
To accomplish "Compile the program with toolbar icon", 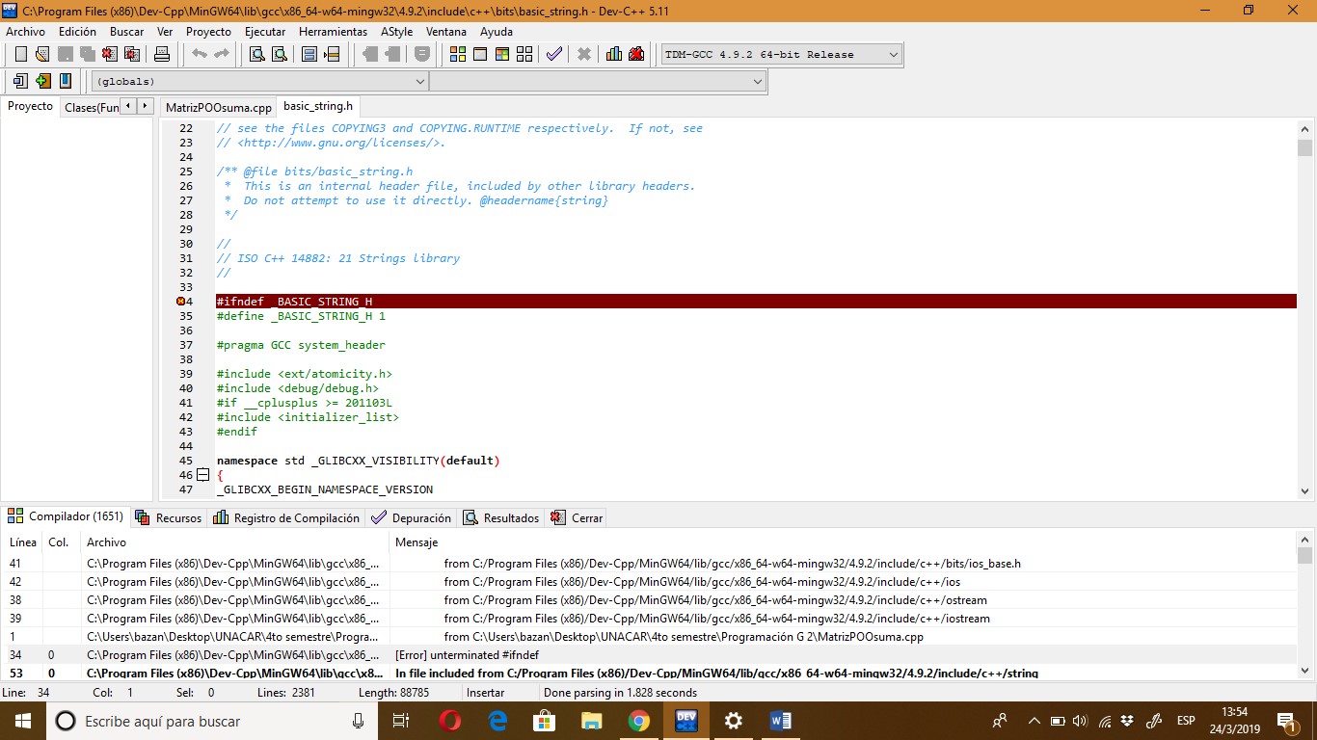I will tap(458, 54).
